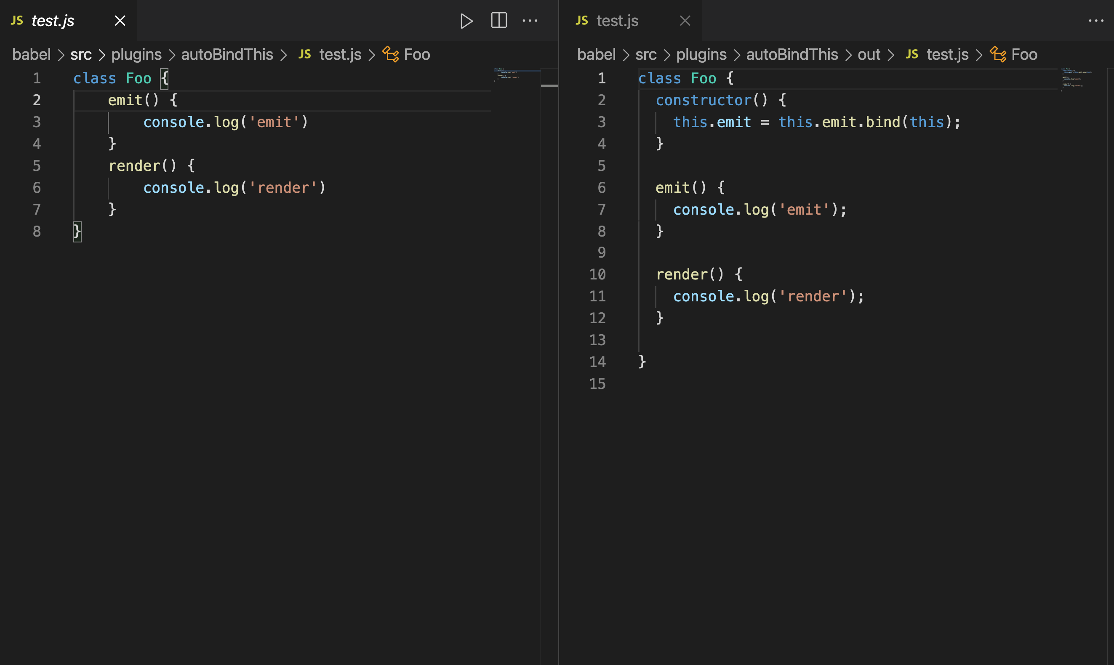Click JS test.js breadcrumb in right editor
1114x665 pixels.
947,55
